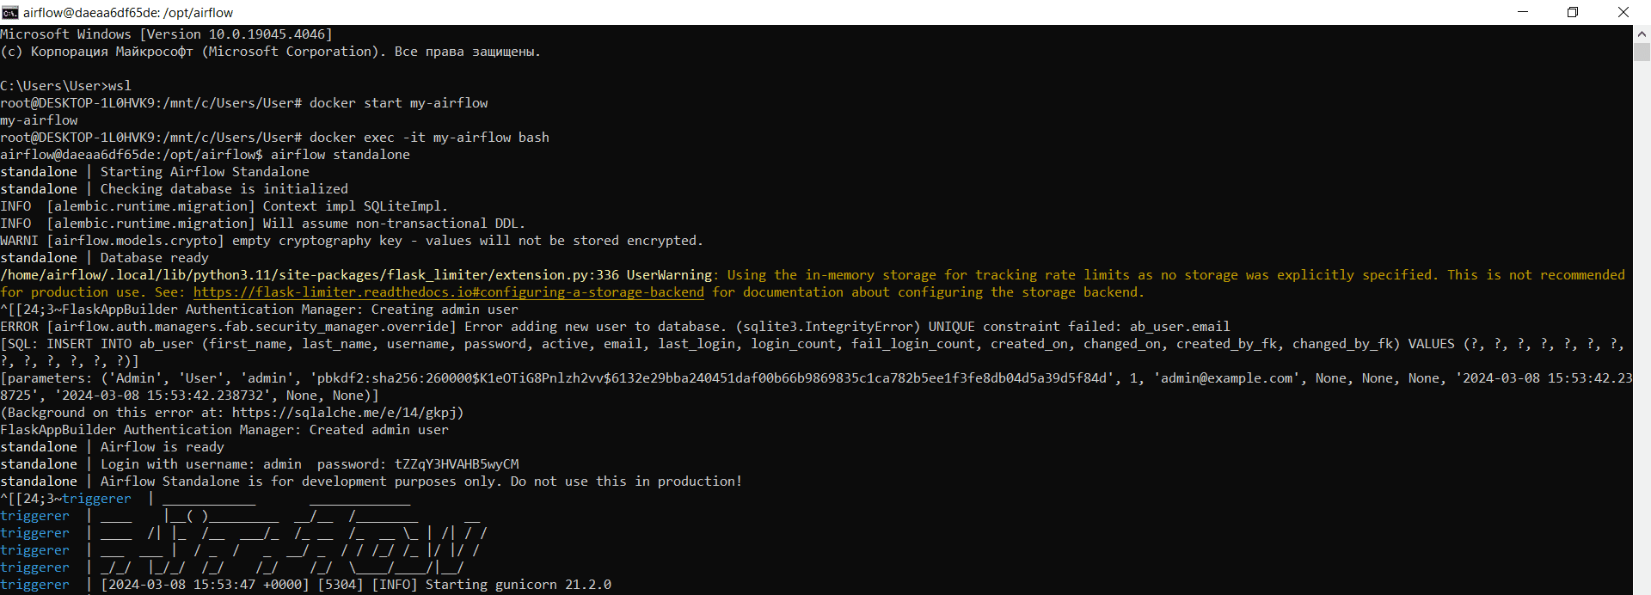Click the admin@example.com email text
Screen dimensions: 1651x595
(1226, 378)
